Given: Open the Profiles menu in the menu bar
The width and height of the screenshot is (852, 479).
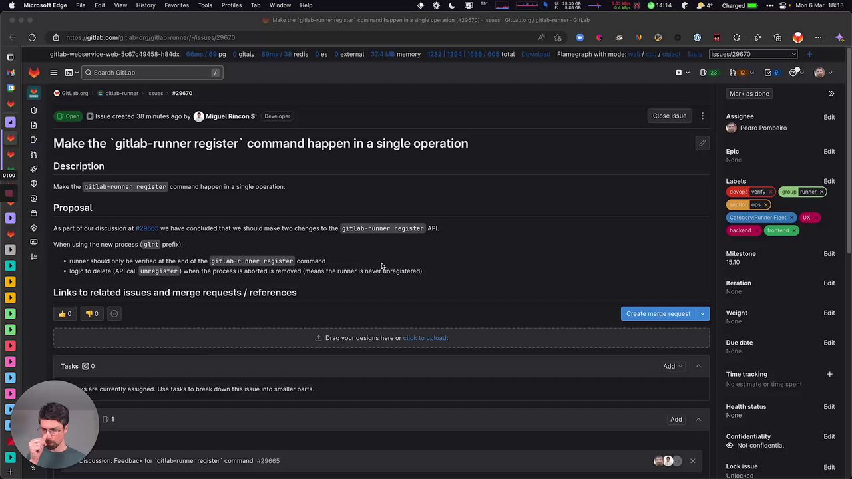Looking at the screenshot, I should pyautogui.click(x=232, y=5).
